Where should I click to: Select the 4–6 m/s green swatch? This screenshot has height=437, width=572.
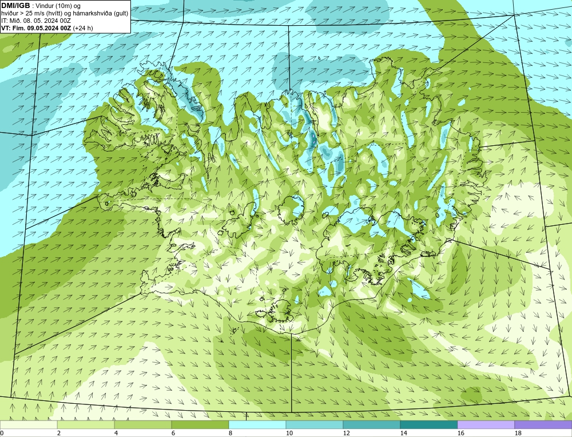tap(143, 424)
